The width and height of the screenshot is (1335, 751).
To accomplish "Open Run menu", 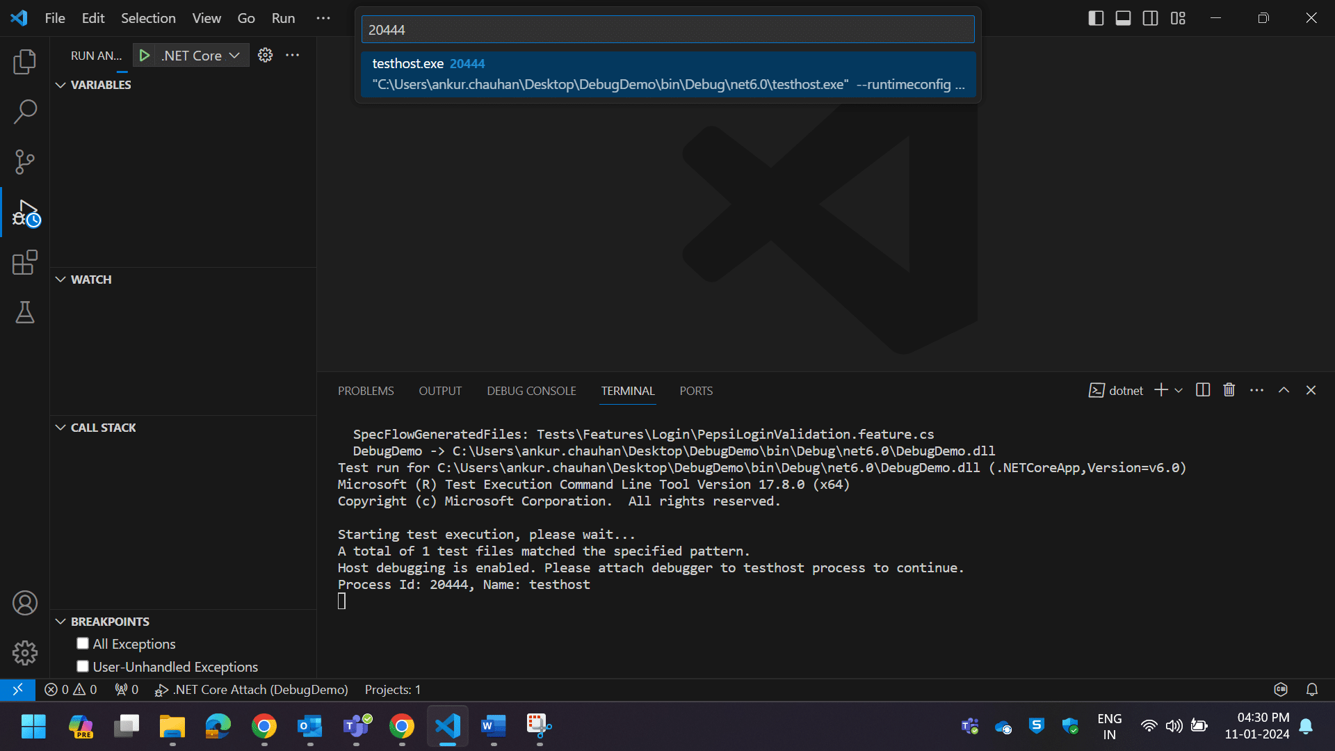I will [283, 18].
